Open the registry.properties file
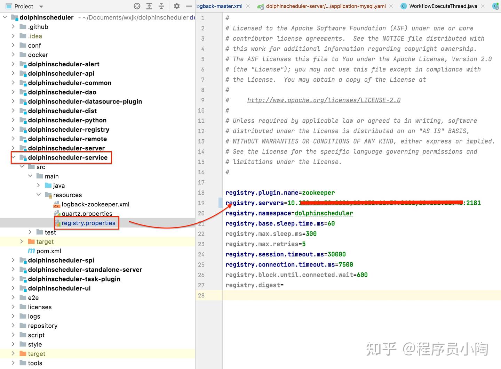Image resolution: width=501 pixels, height=369 pixels. click(88, 223)
